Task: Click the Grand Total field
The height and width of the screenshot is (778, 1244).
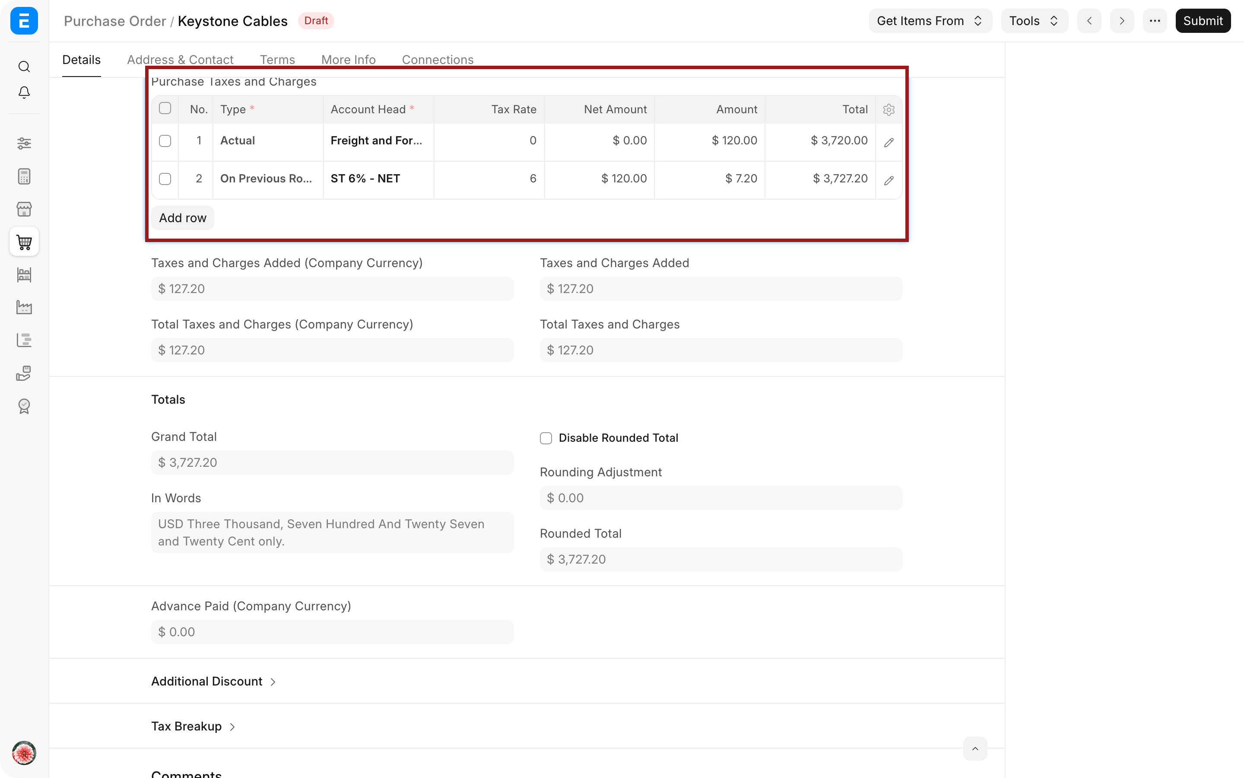Action: (333, 462)
